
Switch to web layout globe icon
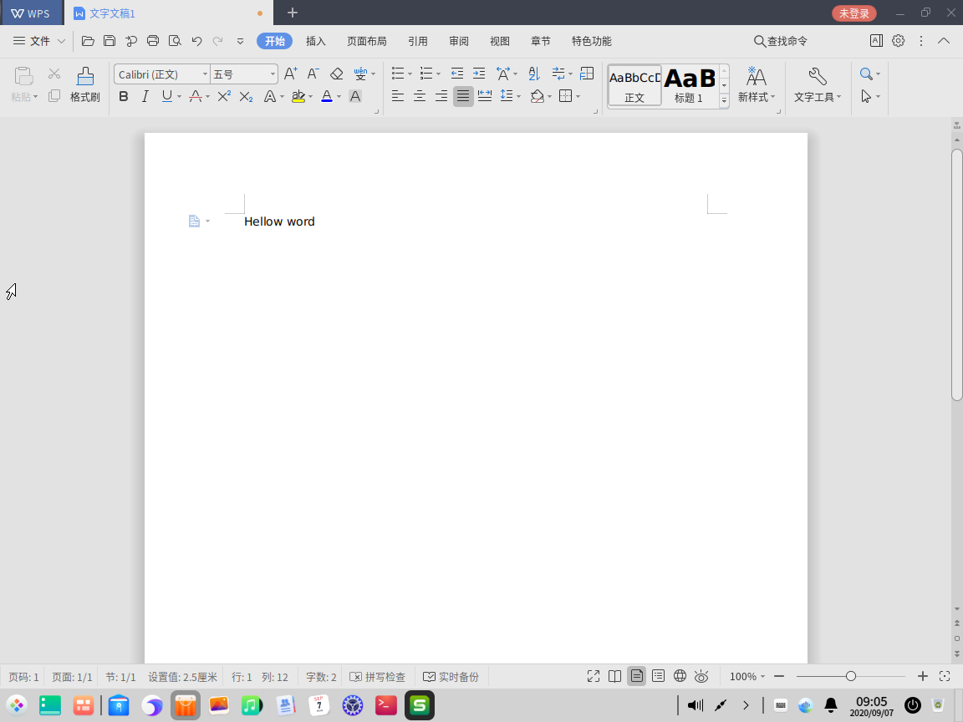point(680,677)
